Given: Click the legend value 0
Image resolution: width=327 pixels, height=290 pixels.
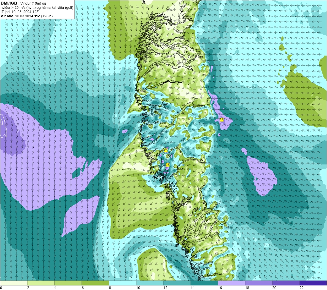Looking at the screenshot, I should (1, 288).
